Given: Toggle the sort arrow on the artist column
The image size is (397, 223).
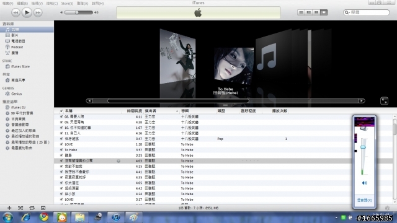Looking at the screenshot, I should pyautogui.click(x=177, y=111).
